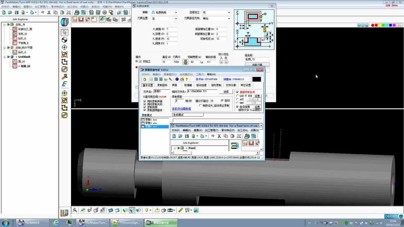Click the milling tool icon beside the T008 field
Image resolution: width=404 pixels, height=227 pixels.
tap(185, 62)
